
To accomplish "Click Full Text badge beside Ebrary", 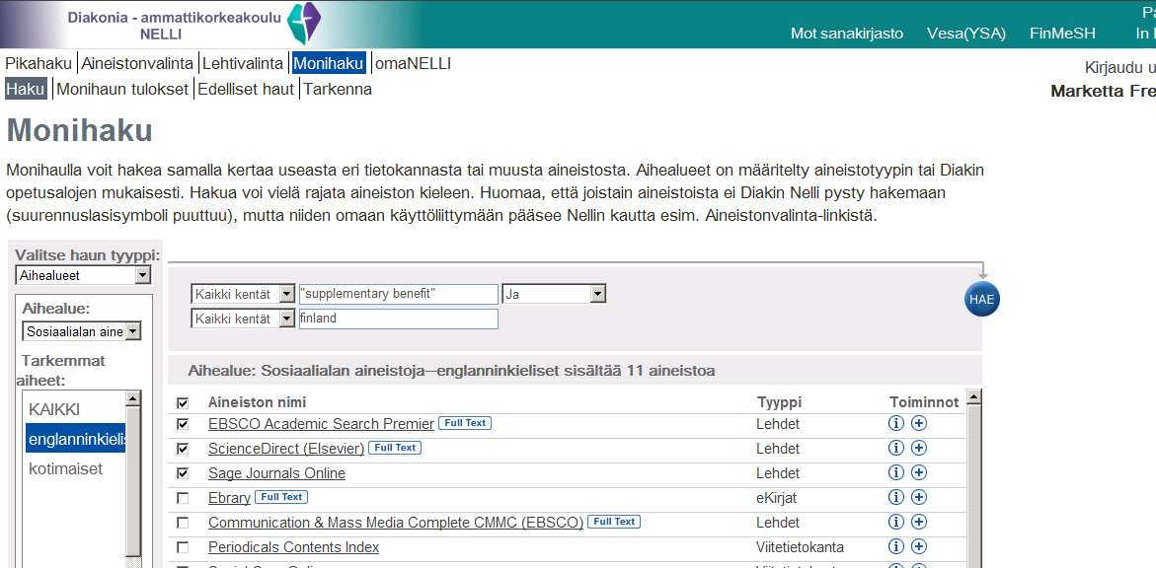I will click(281, 497).
